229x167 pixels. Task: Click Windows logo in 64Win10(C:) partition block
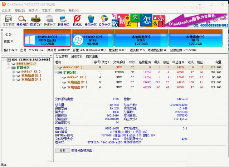pos(30,40)
